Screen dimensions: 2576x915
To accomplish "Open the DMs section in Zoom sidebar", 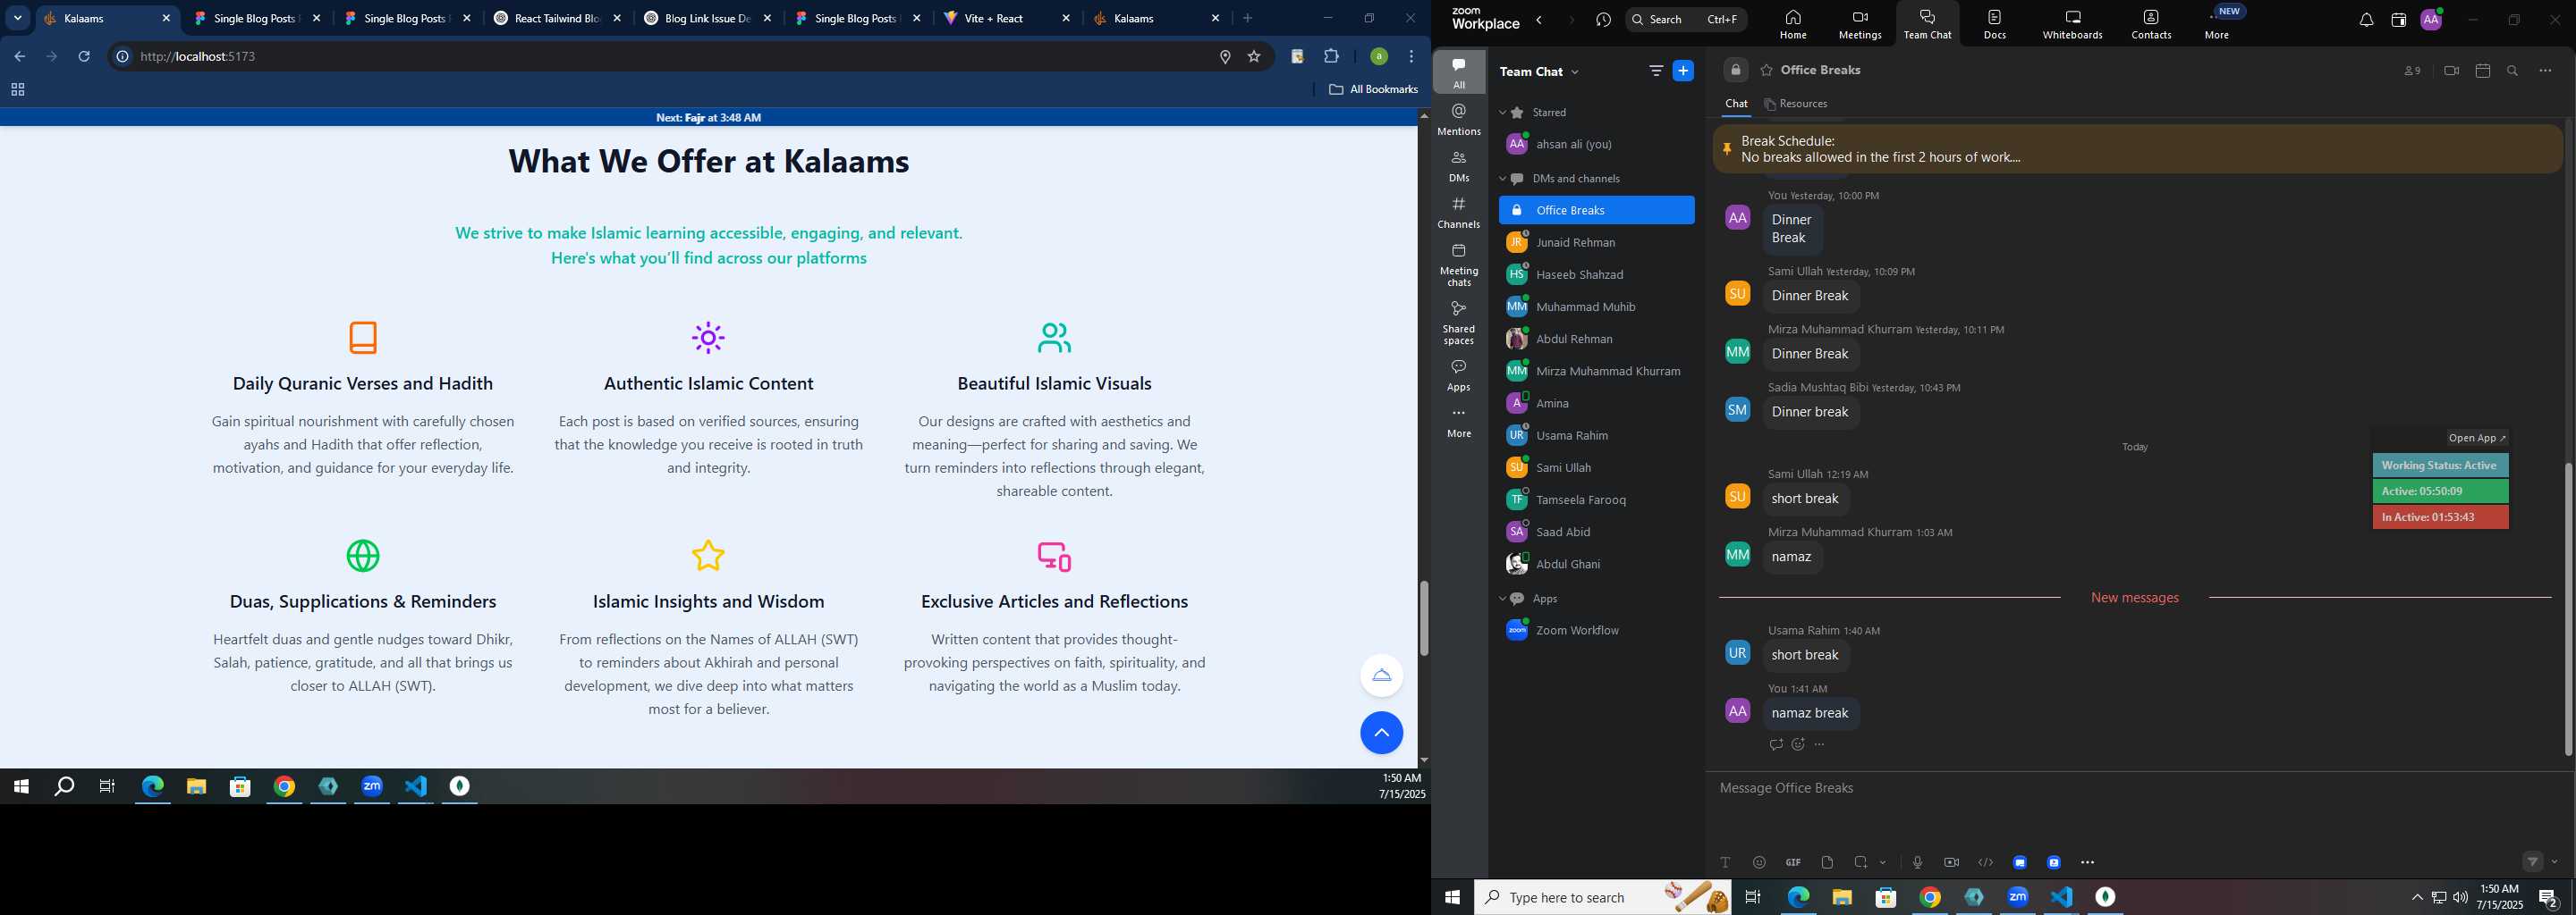I will pyautogui.click(x=1459, y=167).
